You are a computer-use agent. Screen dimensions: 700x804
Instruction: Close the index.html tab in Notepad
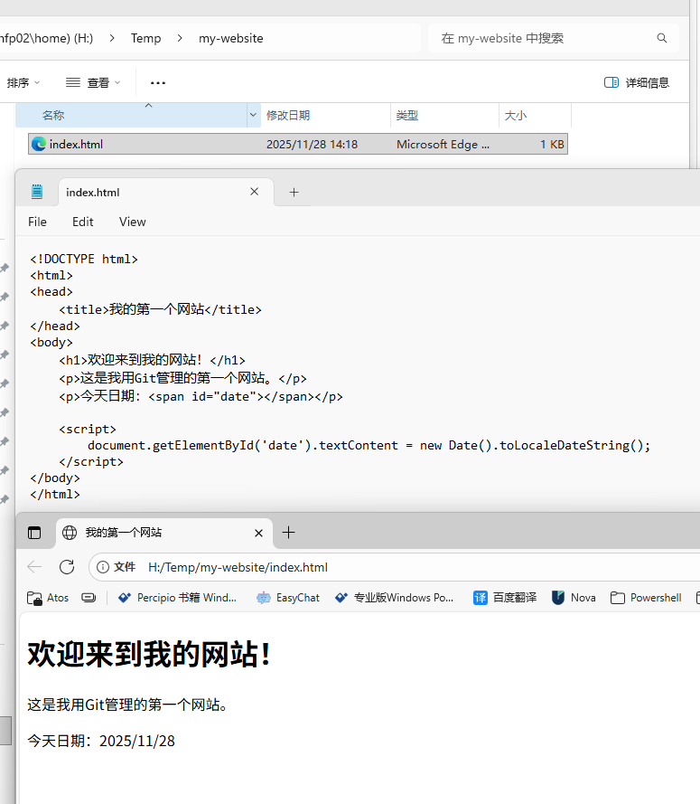(x=254, y=191)
